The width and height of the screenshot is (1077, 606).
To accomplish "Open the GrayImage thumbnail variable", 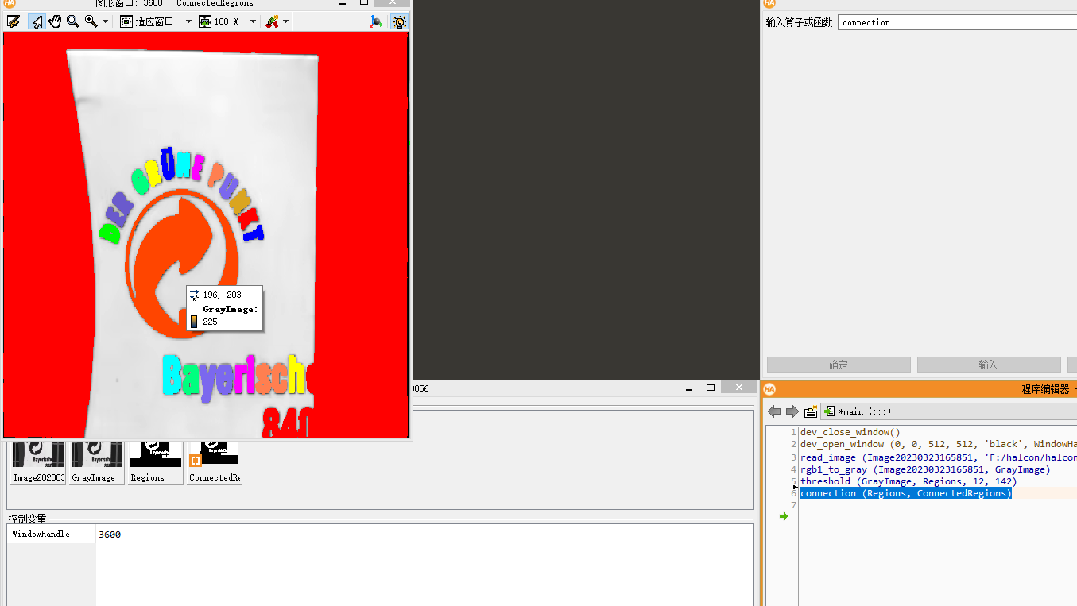I will click(97, 461).
